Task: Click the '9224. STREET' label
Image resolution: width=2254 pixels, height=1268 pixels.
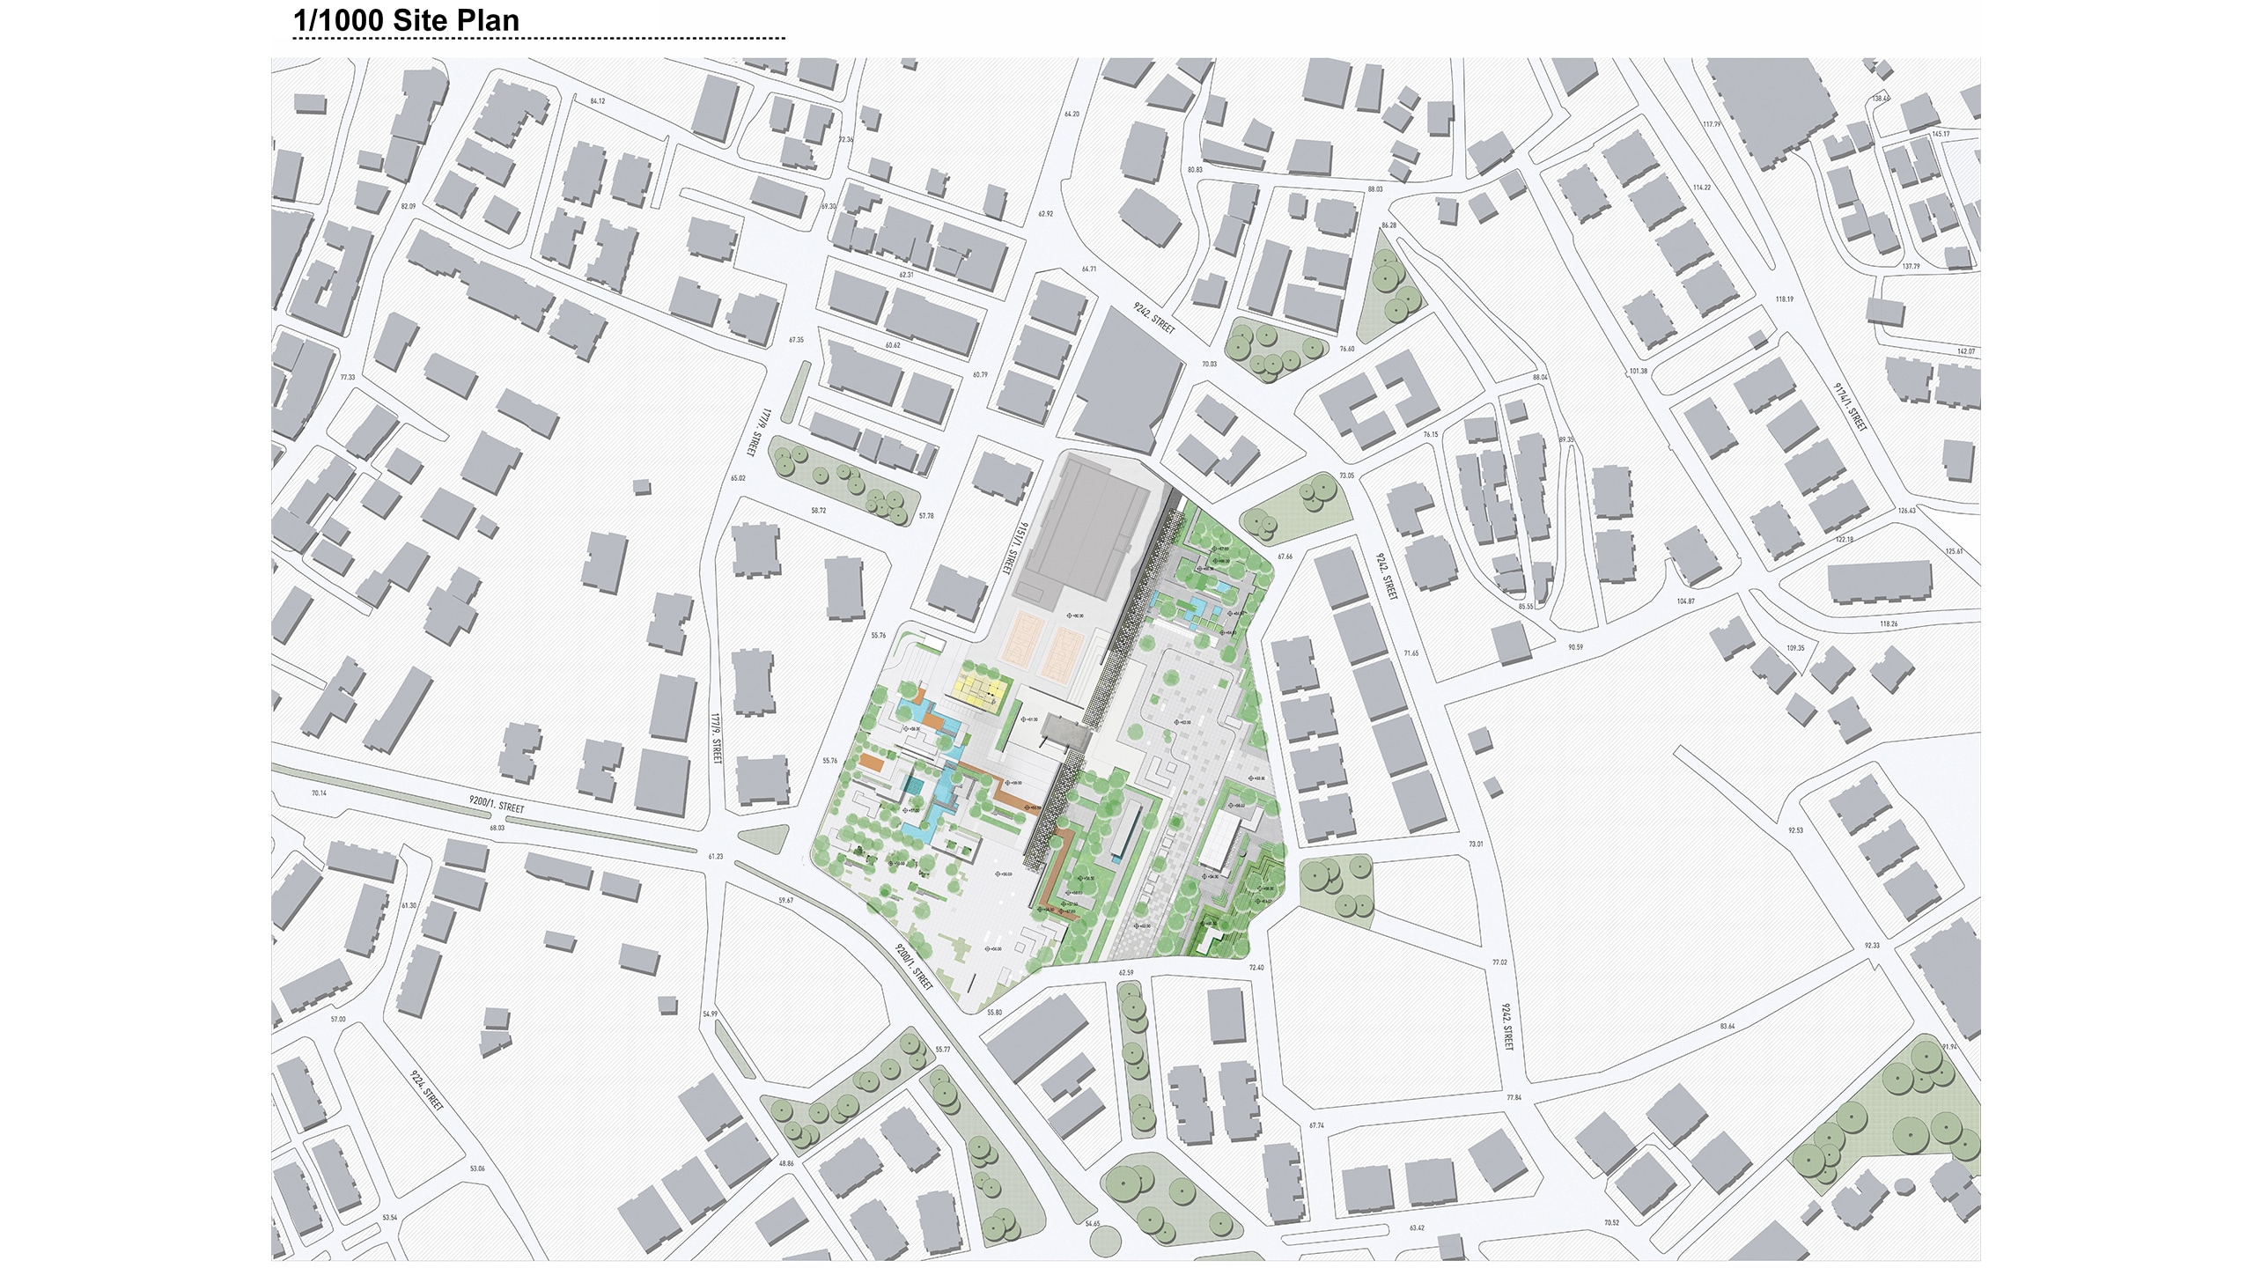Action: tap(427, 1090)
